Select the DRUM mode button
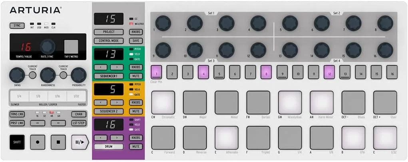Image resolution: width=408 pixels, height=162 pixels. tap(109, 146)
